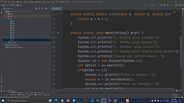184x103 pixels.
Task: Click the green run gutter arrow at line 17
Action: coord(58,33)
